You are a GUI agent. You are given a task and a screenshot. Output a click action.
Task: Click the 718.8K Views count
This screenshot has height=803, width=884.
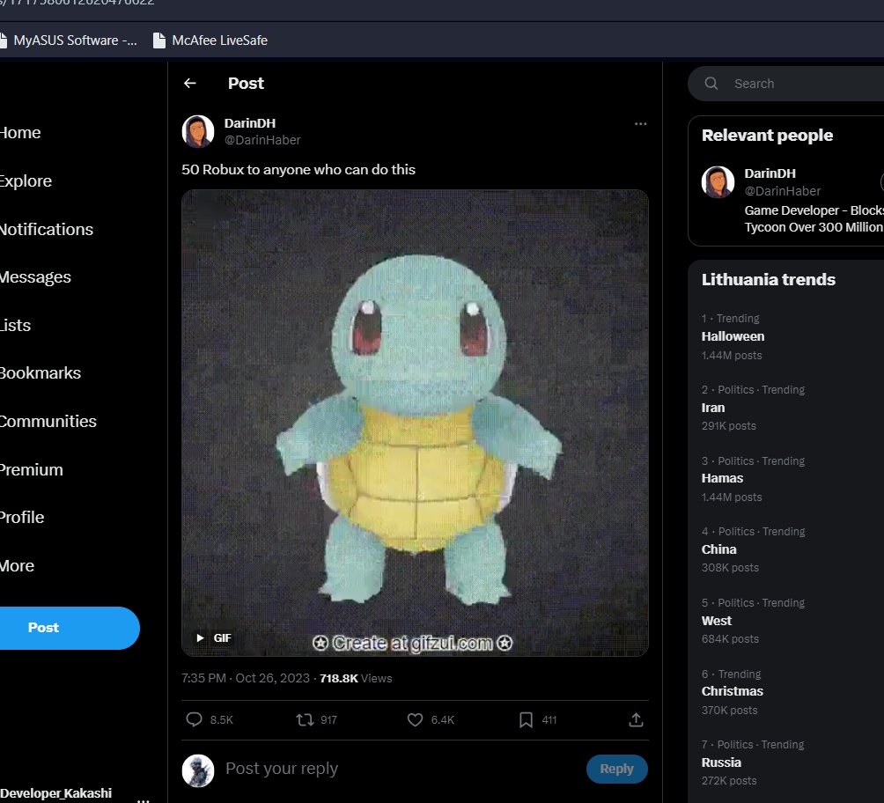[356, 678]
